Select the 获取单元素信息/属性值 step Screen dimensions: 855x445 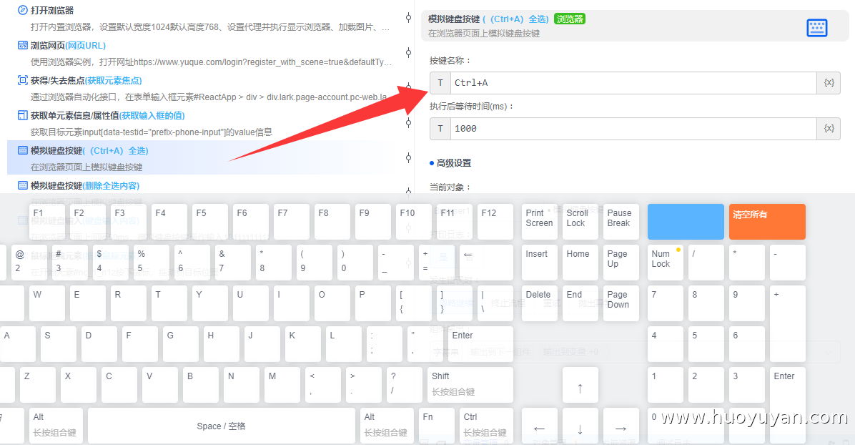coord(204,123)
